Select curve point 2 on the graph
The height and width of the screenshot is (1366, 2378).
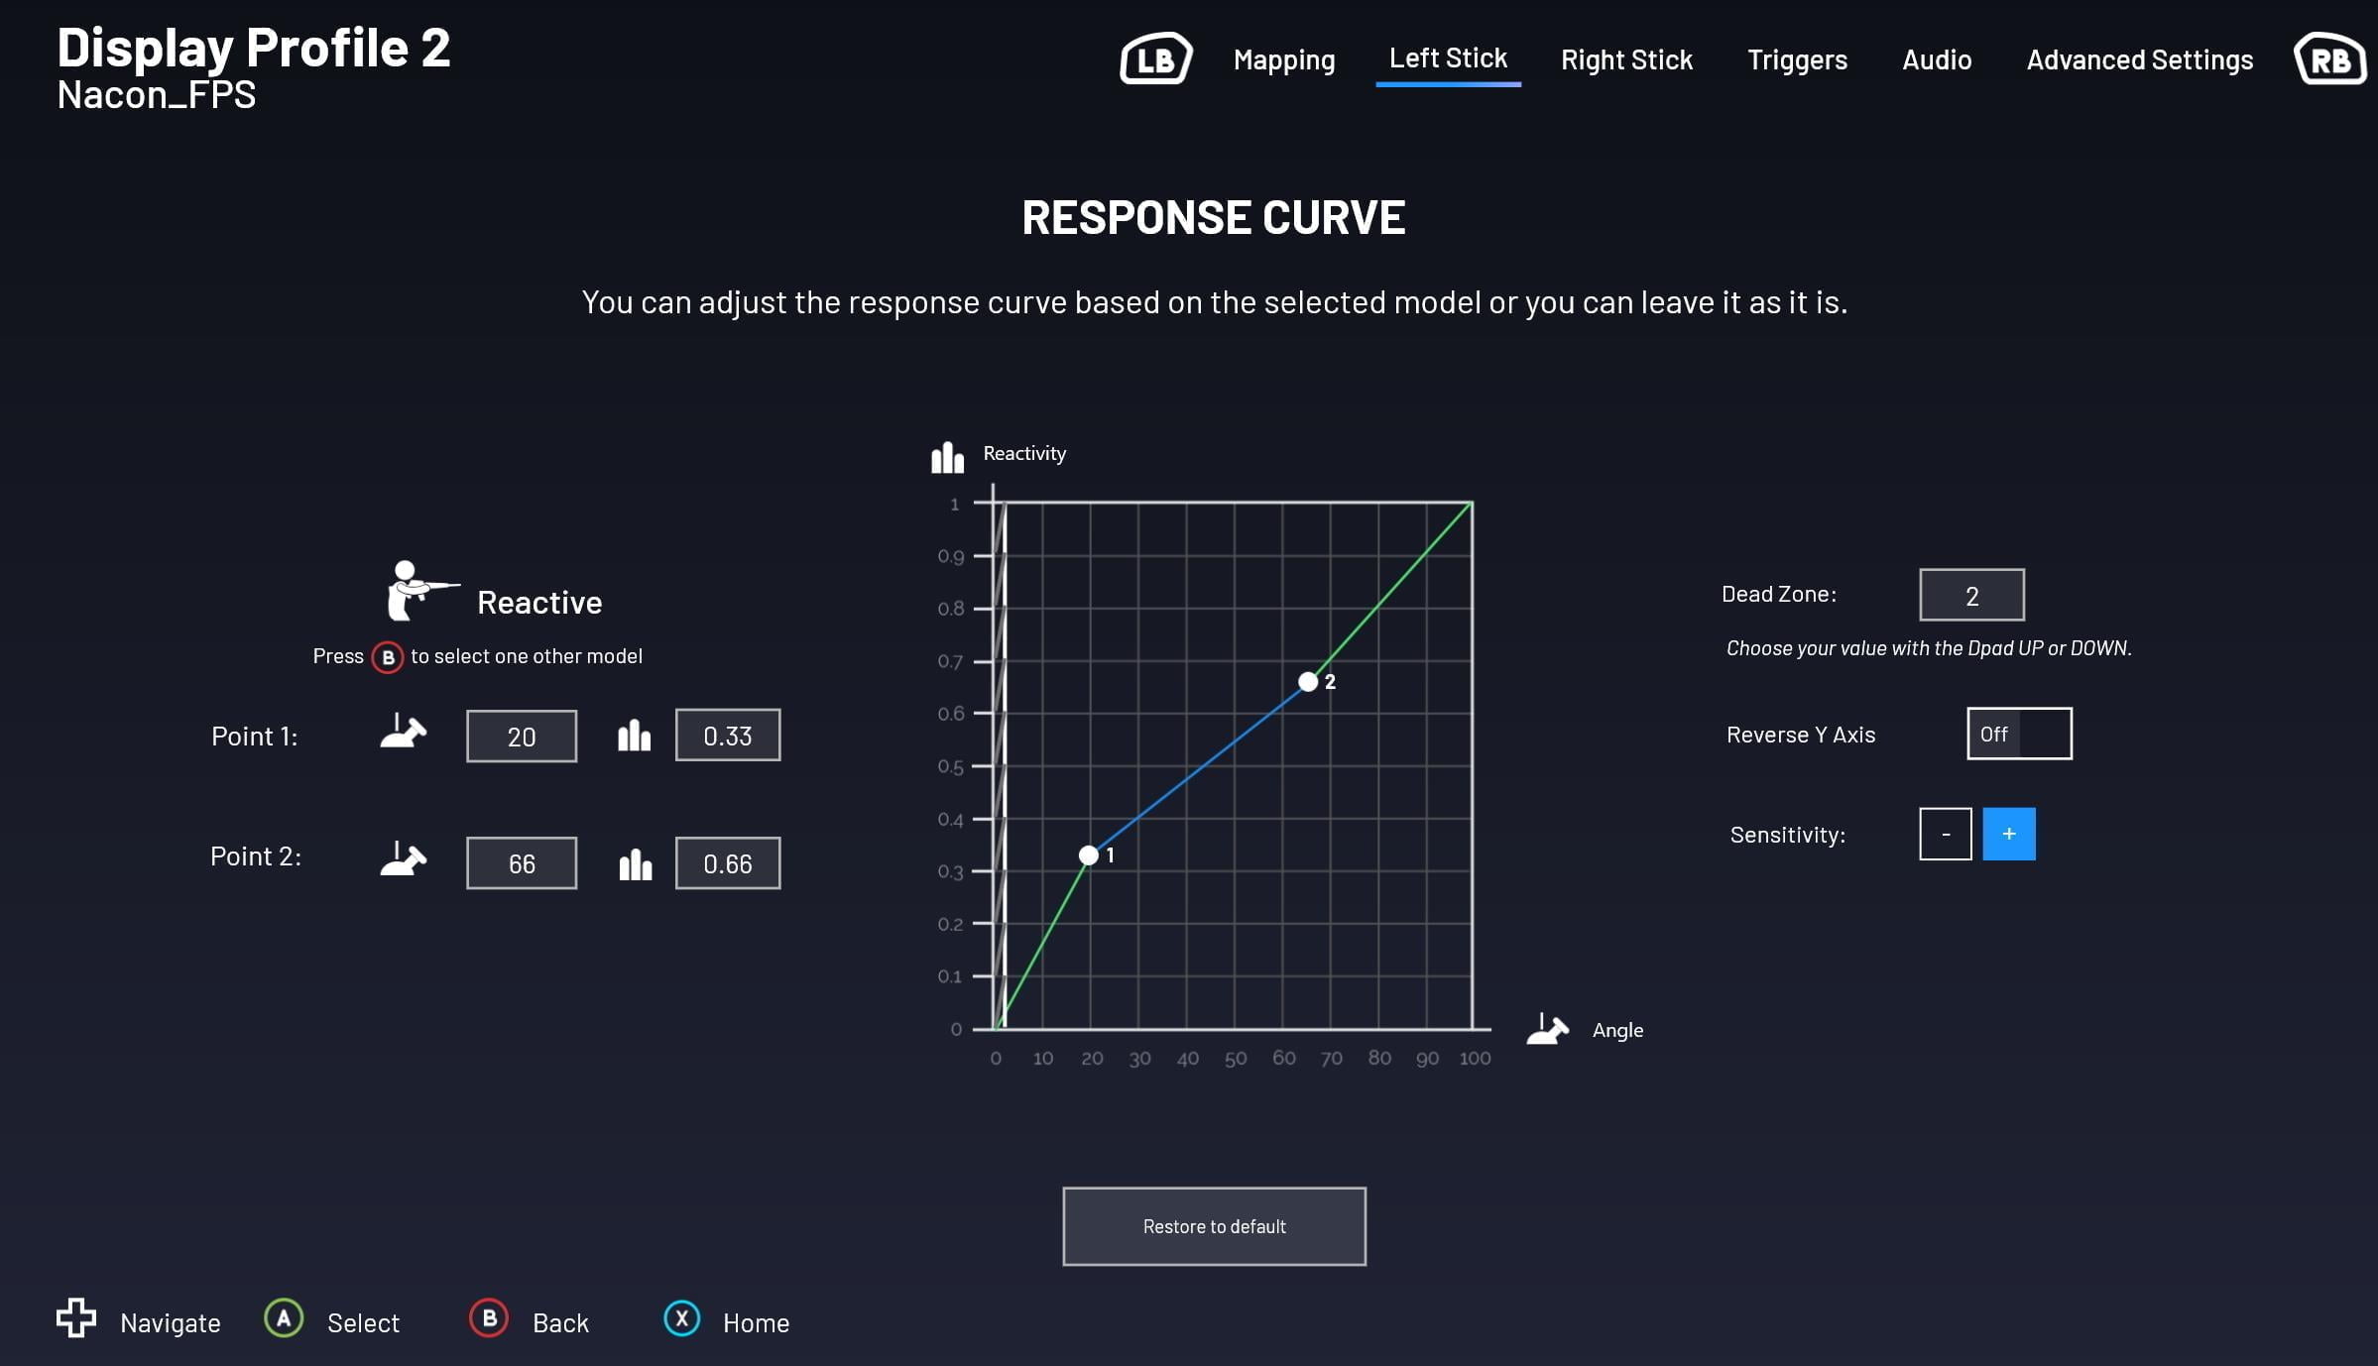[x=1308, y=682]
